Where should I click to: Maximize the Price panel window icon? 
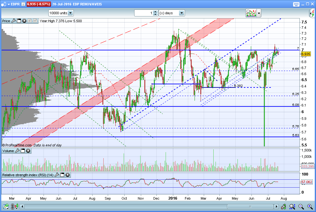point(19,21)
